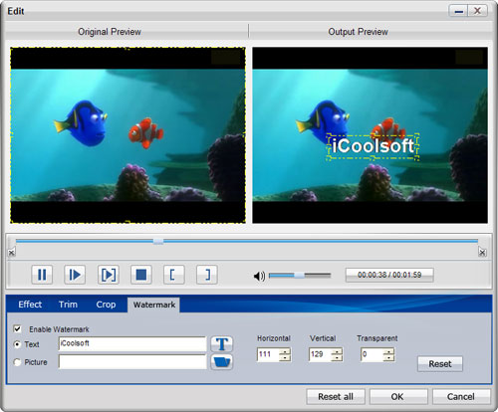Adjust the volume slider
This screenshot has width=498, height=412.
coord(300,276)
